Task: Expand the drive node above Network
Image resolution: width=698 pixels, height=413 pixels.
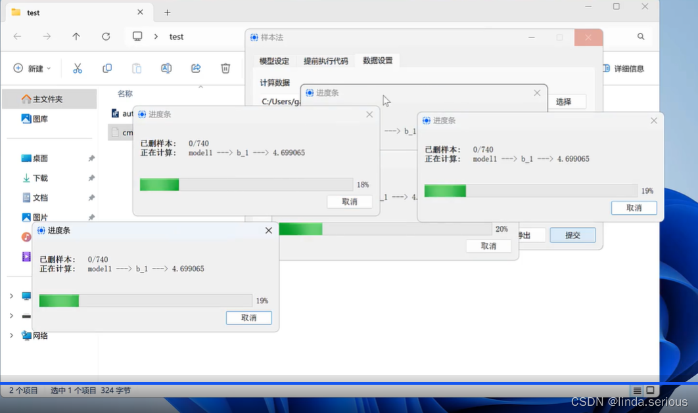Action: click(12, 316)
